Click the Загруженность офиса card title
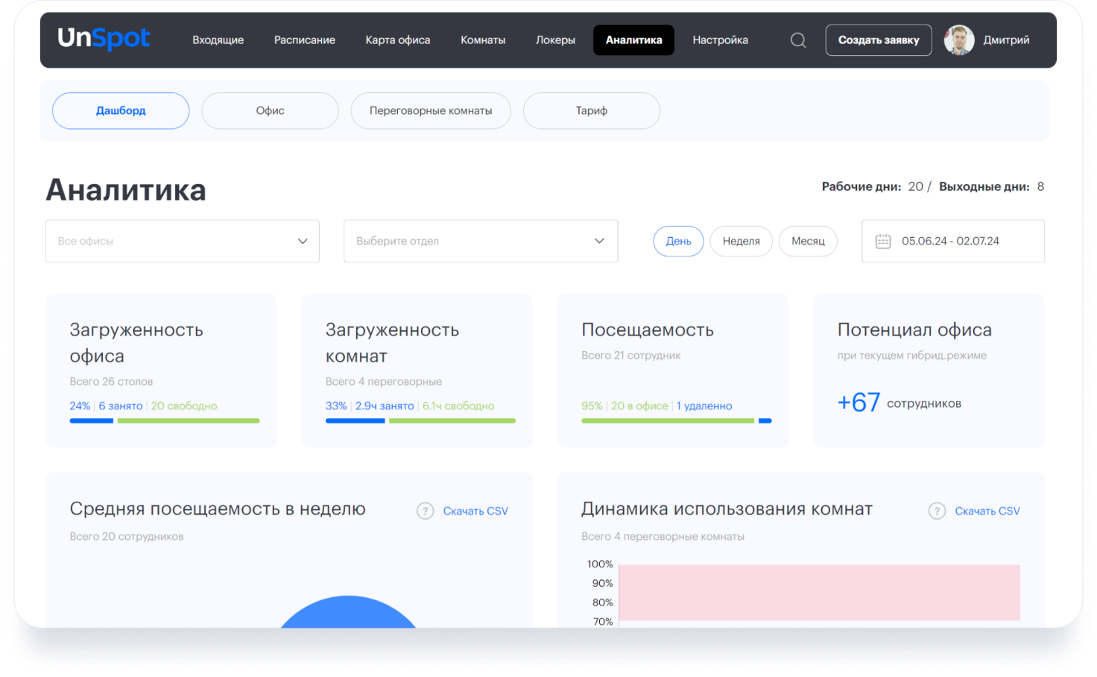Screen dimensions: 1097x677 tap(136, 342)
